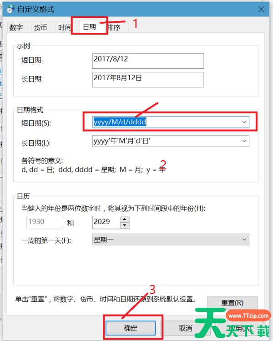Click the 取消 button

(x=185, y=328)
